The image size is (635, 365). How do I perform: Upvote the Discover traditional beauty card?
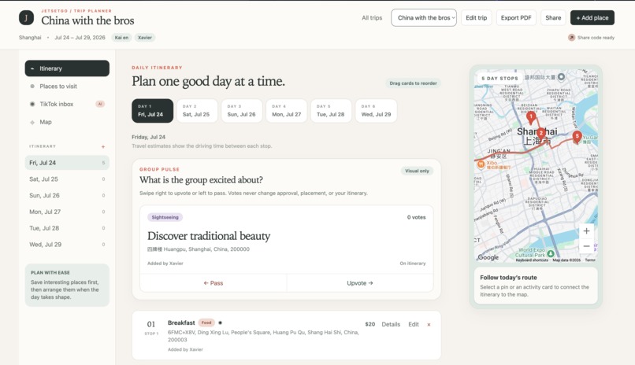360,283
